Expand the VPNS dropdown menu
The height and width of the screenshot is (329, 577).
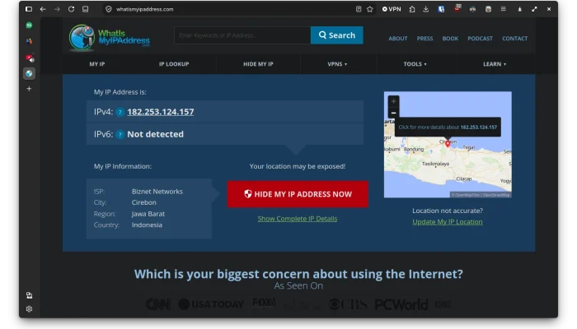337,64
